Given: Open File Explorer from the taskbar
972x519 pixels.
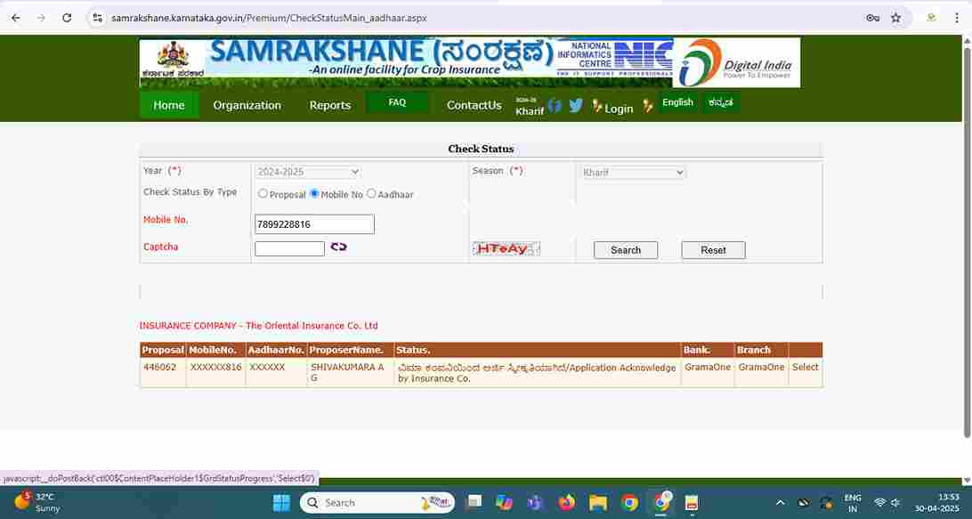Looking at the screenshot, I should 598,503.
